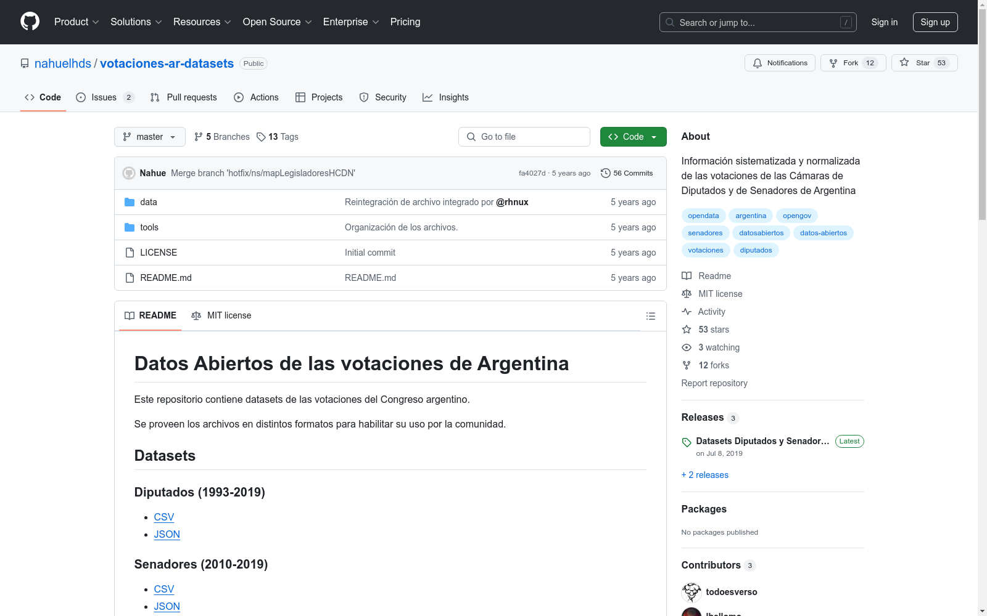Click the MIT license scales icon in sidebar
Screen dimensions: 987x616
(x=687, y=294)
